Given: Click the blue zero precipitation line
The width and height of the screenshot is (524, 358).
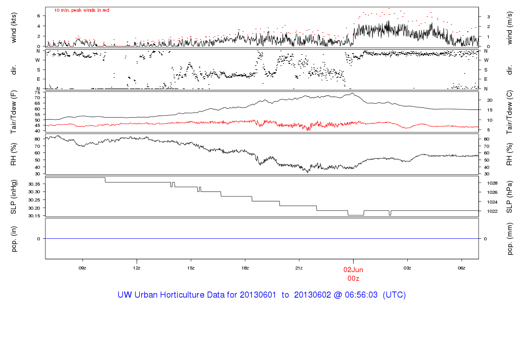Looking at the screenshot, I should 262,238.
